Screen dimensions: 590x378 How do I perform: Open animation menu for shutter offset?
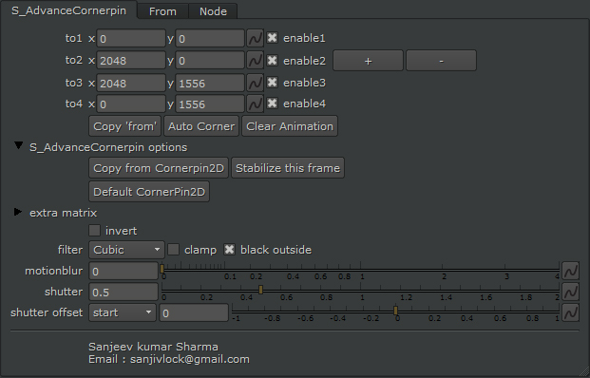[570, 312]
